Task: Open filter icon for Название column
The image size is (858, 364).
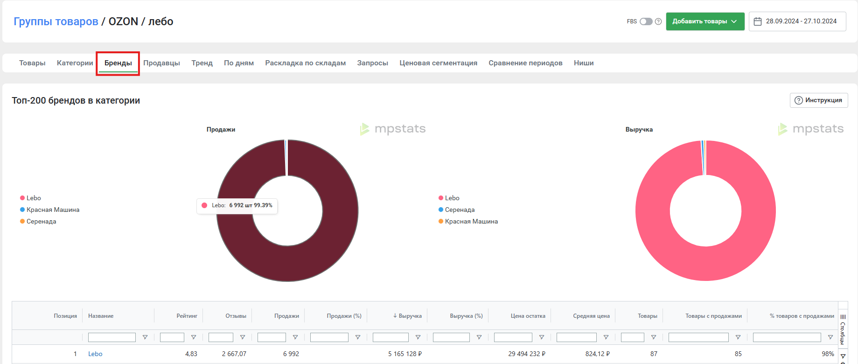Action: pyautogui.click(x=145, y=337)
